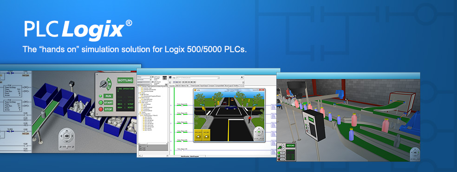Click the green RUN indicator light
457x172 pixels.
[x=101, y=96]
